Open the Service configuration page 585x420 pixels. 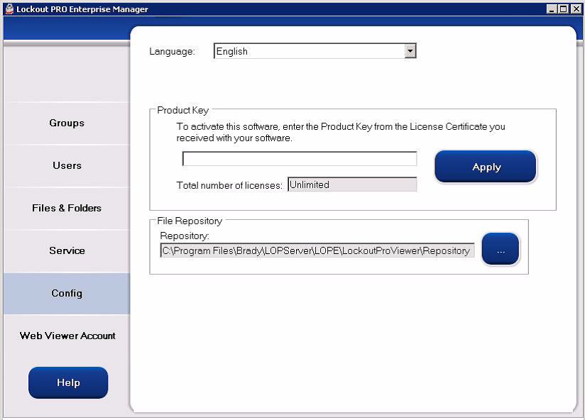coord(66,250)
